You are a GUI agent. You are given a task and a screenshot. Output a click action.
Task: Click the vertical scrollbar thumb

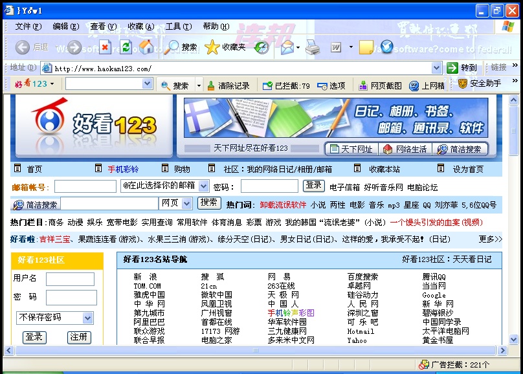tap(513, 131)
